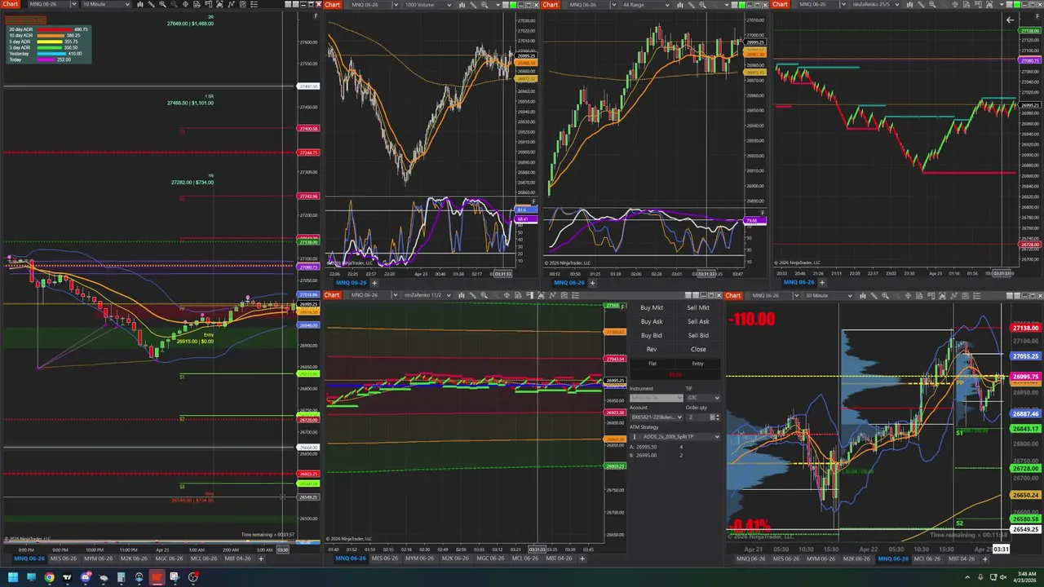The height and width of the screenshot is (587, 1044).
Task: Click Sell Mkt button
Action: [x=698, y=307]
